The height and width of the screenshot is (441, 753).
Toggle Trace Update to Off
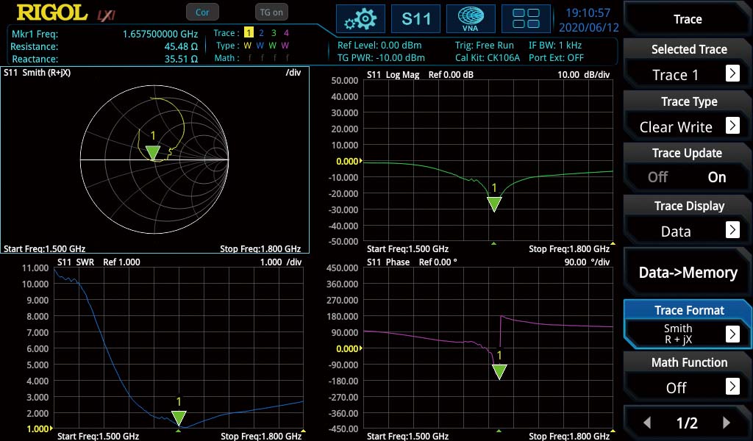[x=657, y=176]
